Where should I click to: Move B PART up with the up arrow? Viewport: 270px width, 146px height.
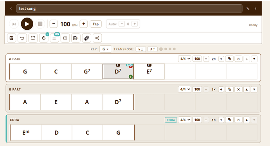tap(247, 89)
